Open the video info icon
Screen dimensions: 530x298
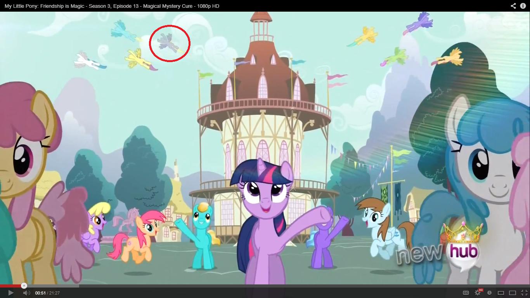(x=523, y=6)
